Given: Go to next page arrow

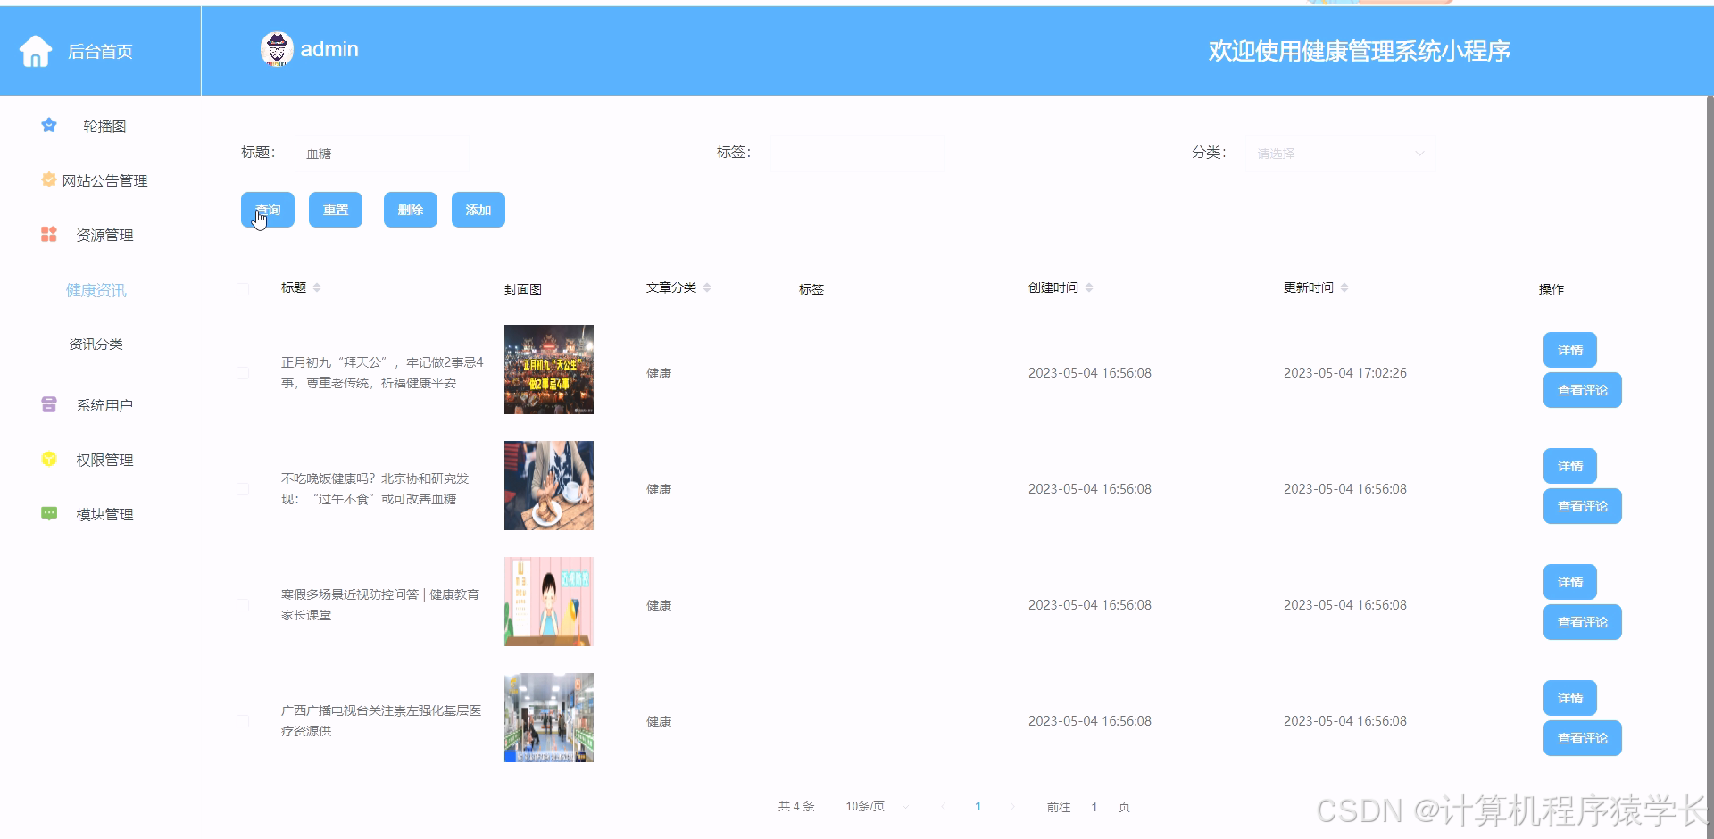Looking at the screenshot, I should (x=1011, y=807).
